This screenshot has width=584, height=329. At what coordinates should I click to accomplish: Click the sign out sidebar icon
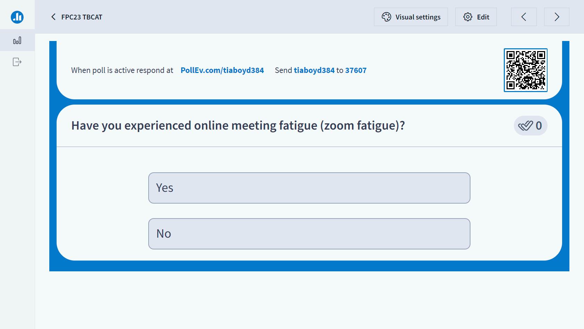(17, 62)
